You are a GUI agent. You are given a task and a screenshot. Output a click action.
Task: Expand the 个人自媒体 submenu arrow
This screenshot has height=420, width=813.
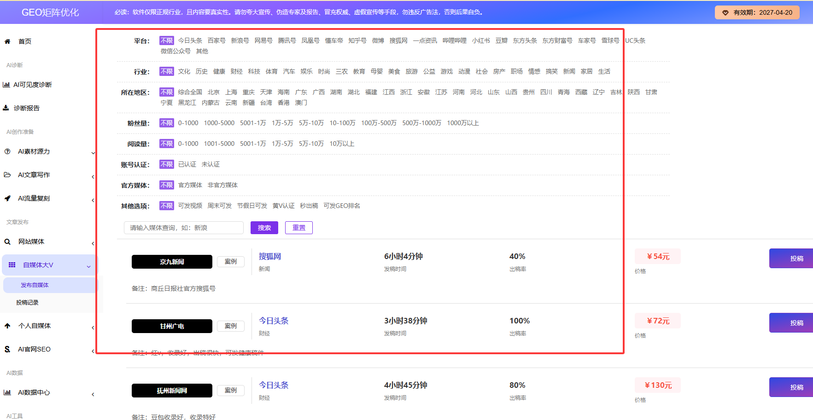(x=93, y=328)
